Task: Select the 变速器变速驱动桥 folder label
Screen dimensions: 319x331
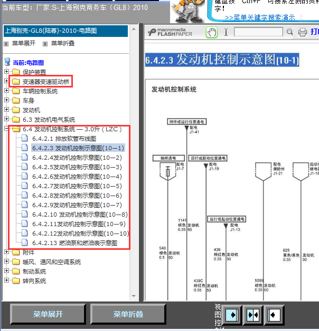Action: (x=46, y=82)
